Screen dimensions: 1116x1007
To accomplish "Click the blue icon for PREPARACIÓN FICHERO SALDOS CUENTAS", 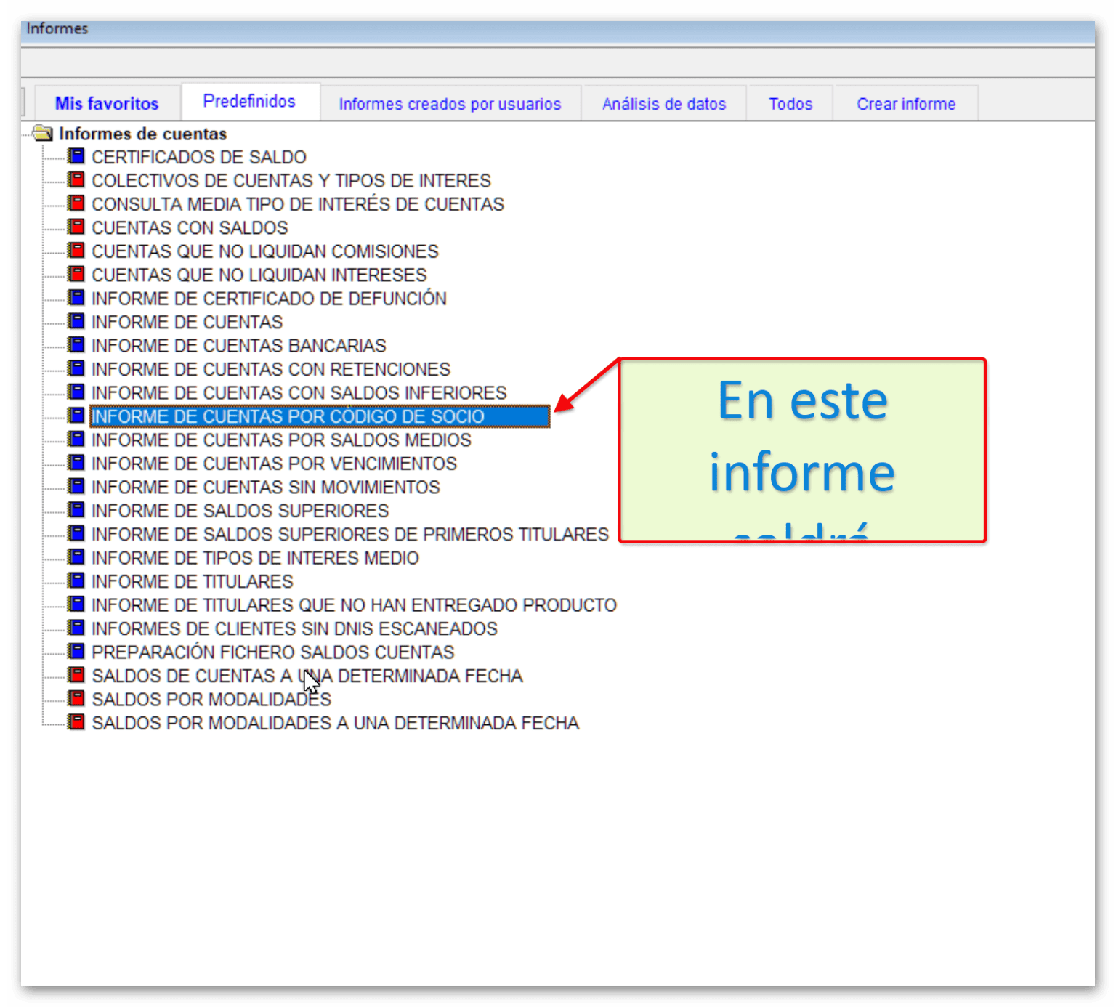I will 76,652.
